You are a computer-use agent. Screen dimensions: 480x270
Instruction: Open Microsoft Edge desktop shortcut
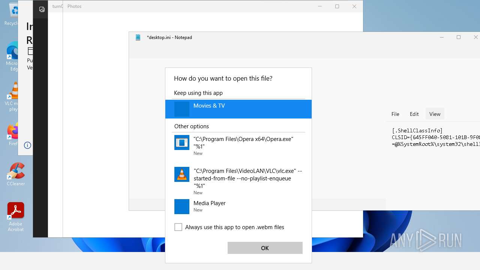[13, 57]
